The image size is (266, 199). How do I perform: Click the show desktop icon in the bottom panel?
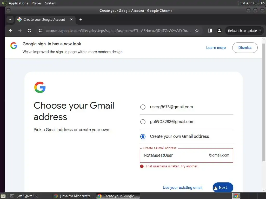[3, 196]
